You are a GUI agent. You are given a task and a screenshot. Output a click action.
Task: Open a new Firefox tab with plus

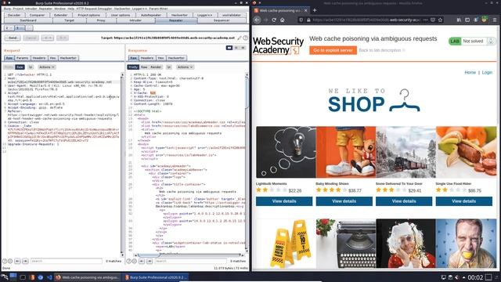(315, 10)
